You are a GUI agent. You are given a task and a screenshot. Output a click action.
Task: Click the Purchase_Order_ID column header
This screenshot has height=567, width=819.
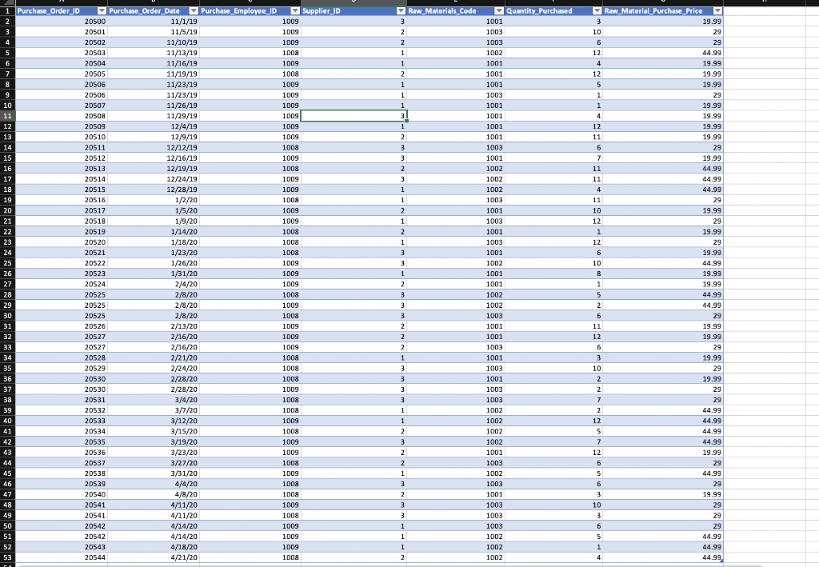point(48,11)
